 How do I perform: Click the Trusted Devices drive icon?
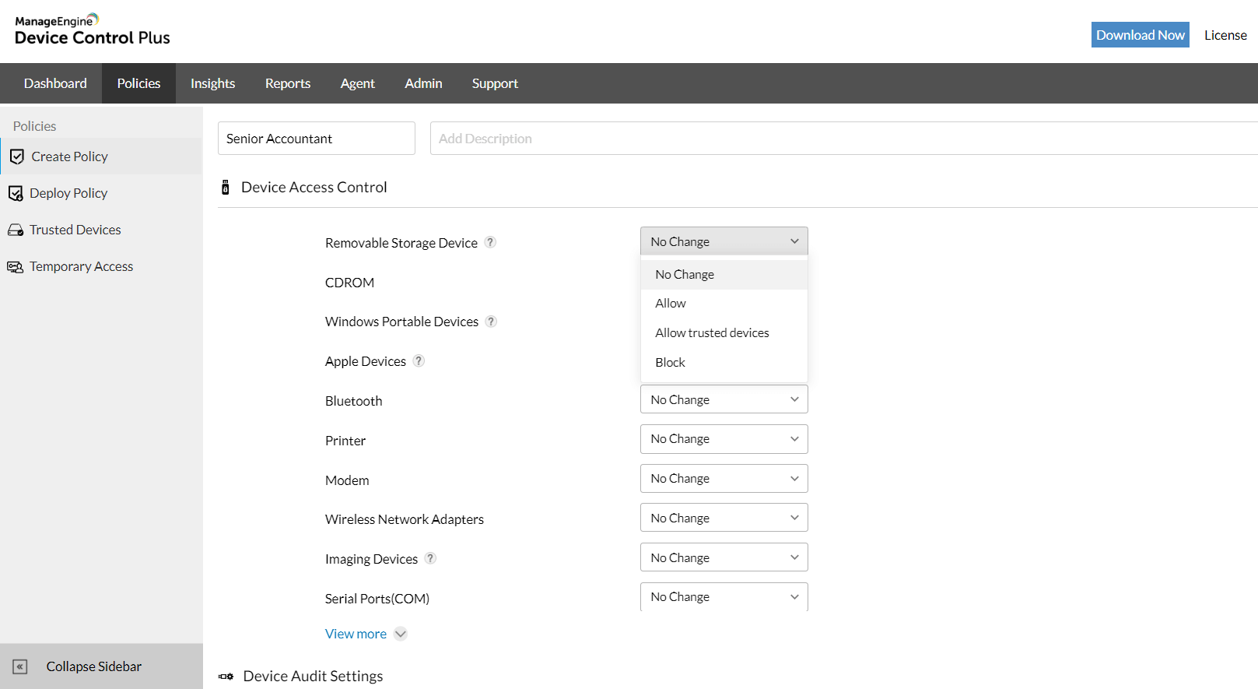(x=16, y=230)
